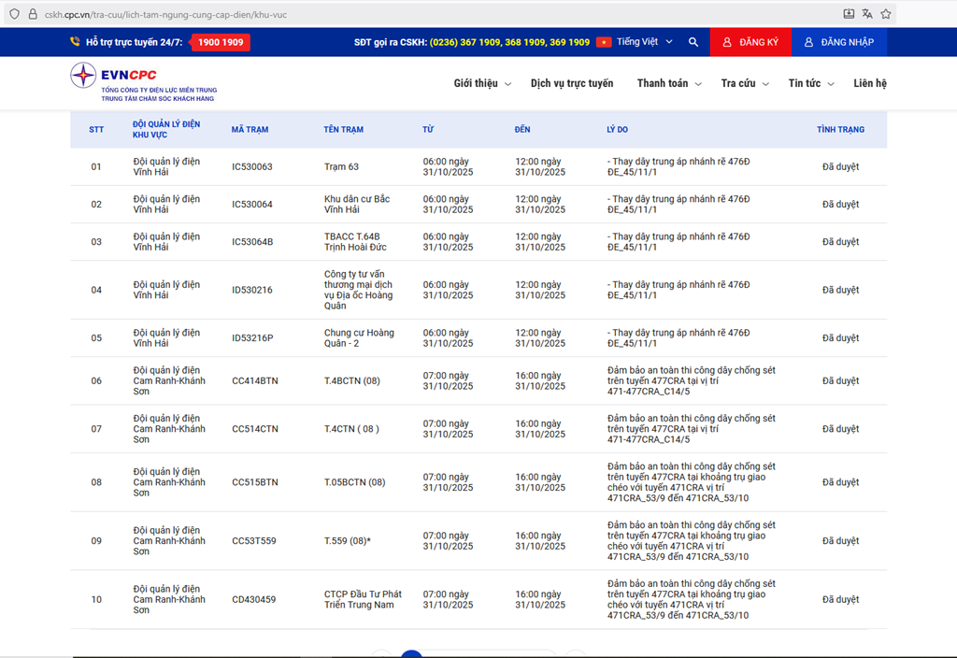Expand the Thanh toán menu
957x658 pixels.
point(668,83)
